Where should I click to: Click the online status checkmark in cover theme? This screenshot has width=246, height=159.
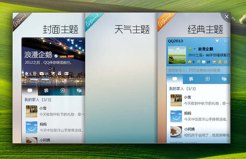pos(56,56)
